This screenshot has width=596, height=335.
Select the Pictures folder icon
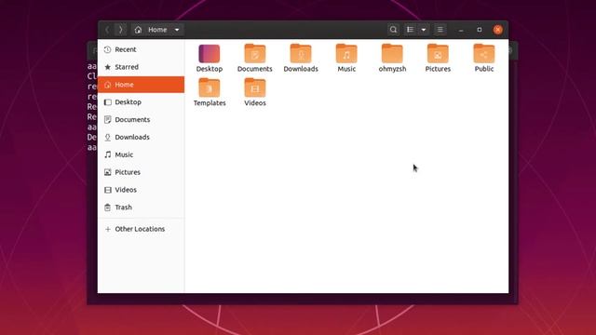tap(438, 54)
